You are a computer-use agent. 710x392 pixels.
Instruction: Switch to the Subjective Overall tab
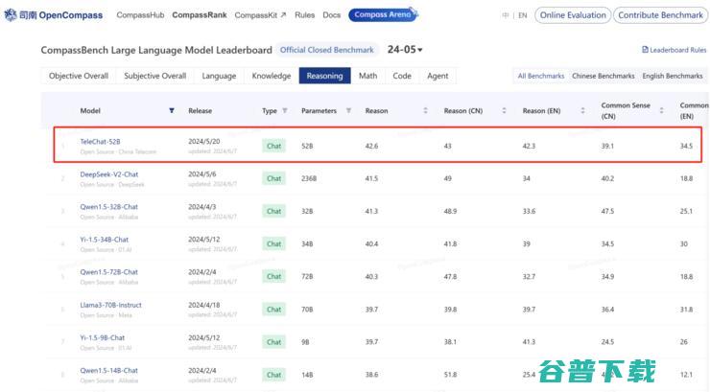click(x=154, y=76)
